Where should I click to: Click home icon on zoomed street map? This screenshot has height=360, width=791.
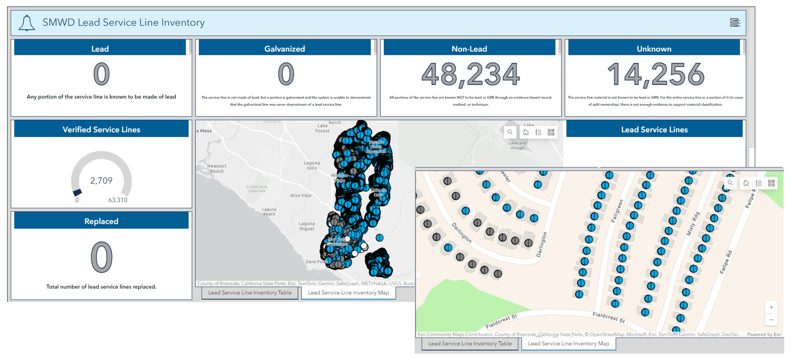point(746,183)
